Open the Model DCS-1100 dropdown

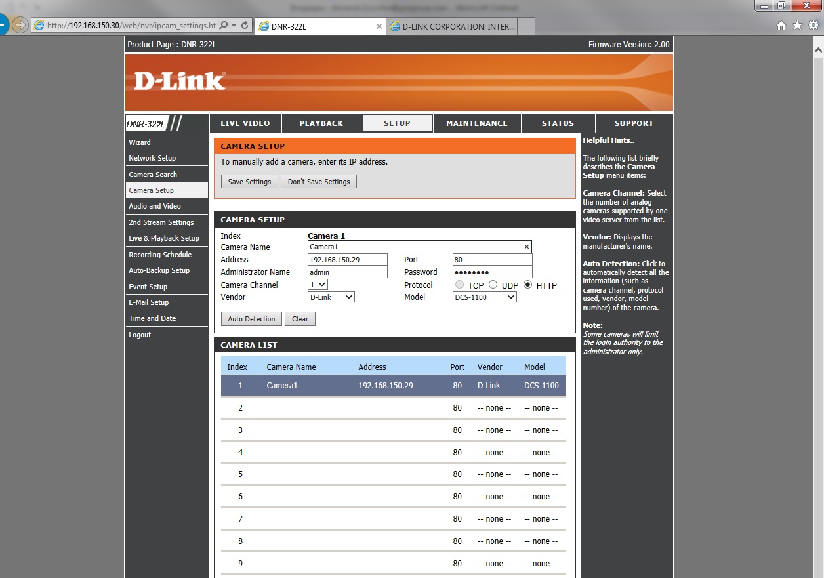(x=485, y=297)
